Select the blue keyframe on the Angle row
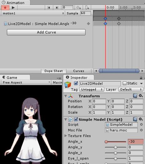Image resolution: width=145 pixels, height=164 pixels. 105,24
